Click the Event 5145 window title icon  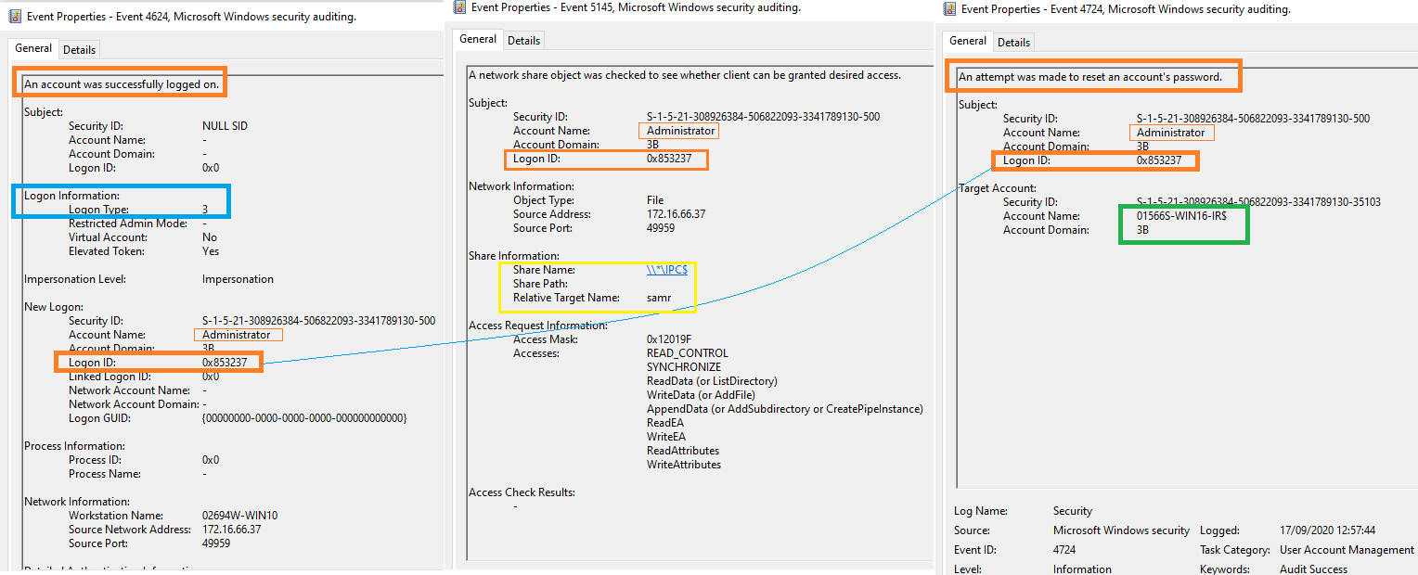(x=459, y=7)
